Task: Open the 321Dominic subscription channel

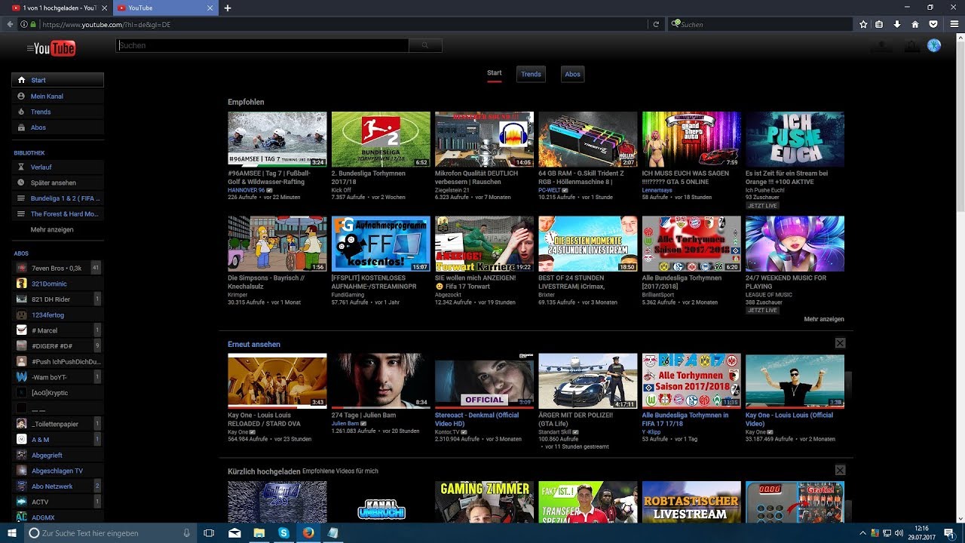Action: click(58, 284)
